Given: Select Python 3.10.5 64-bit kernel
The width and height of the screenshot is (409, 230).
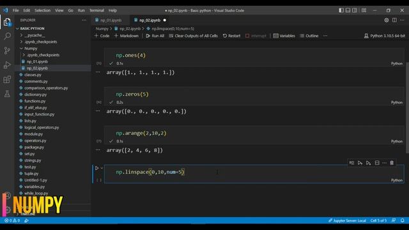Looking at the screenshot, I should [385, 36].
